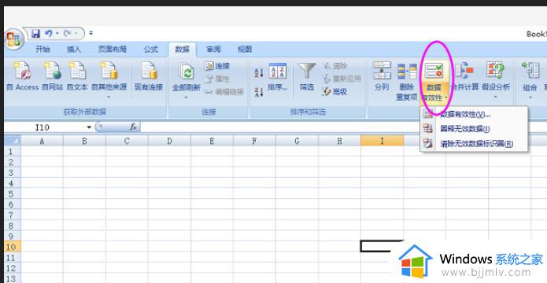Open the Name Box dropdown arrow
The height and width of the screenshot is (283, 547).
click(x=89, y=127)
